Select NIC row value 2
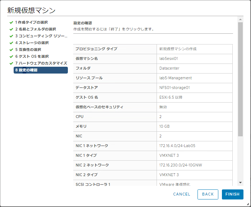The width and height of the screenshot is (251, 207). [161, 136]
